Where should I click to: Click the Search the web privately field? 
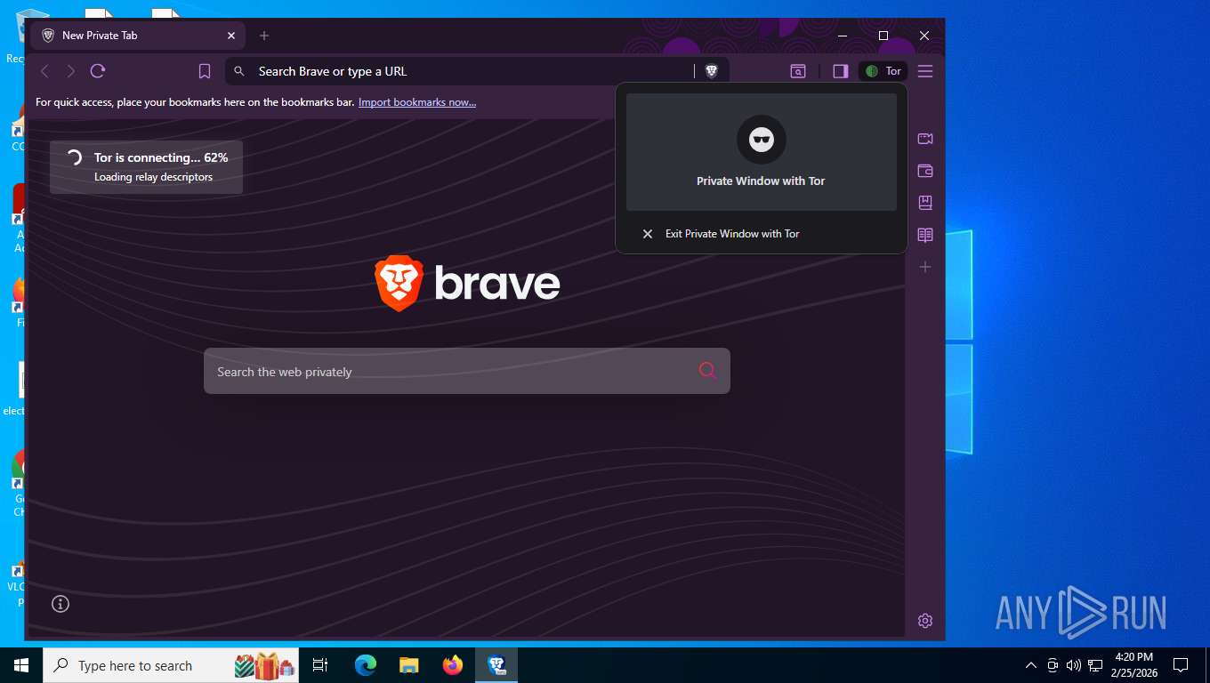point(467,371)
